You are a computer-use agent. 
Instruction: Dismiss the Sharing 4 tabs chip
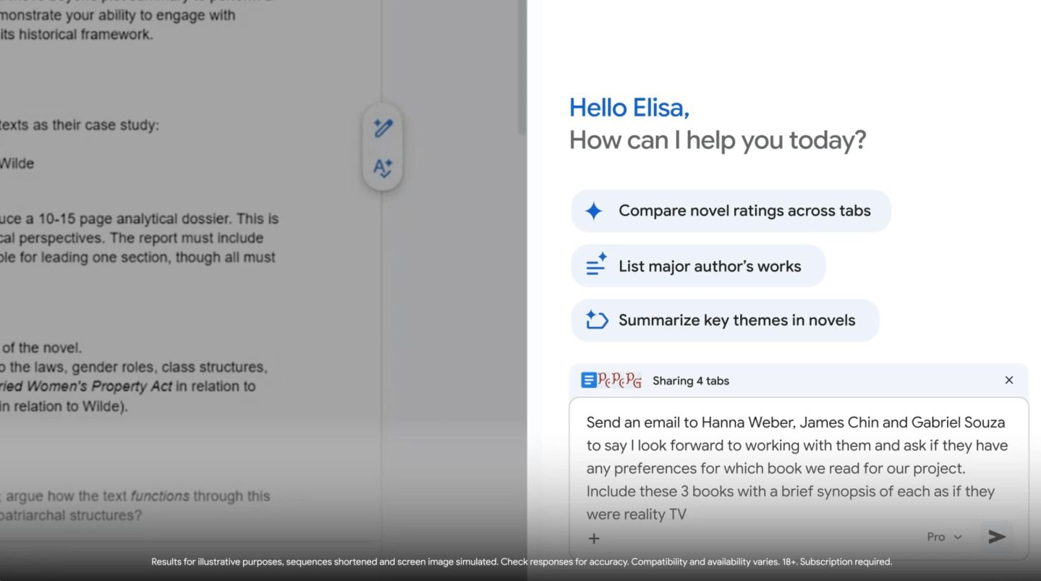1008,380
